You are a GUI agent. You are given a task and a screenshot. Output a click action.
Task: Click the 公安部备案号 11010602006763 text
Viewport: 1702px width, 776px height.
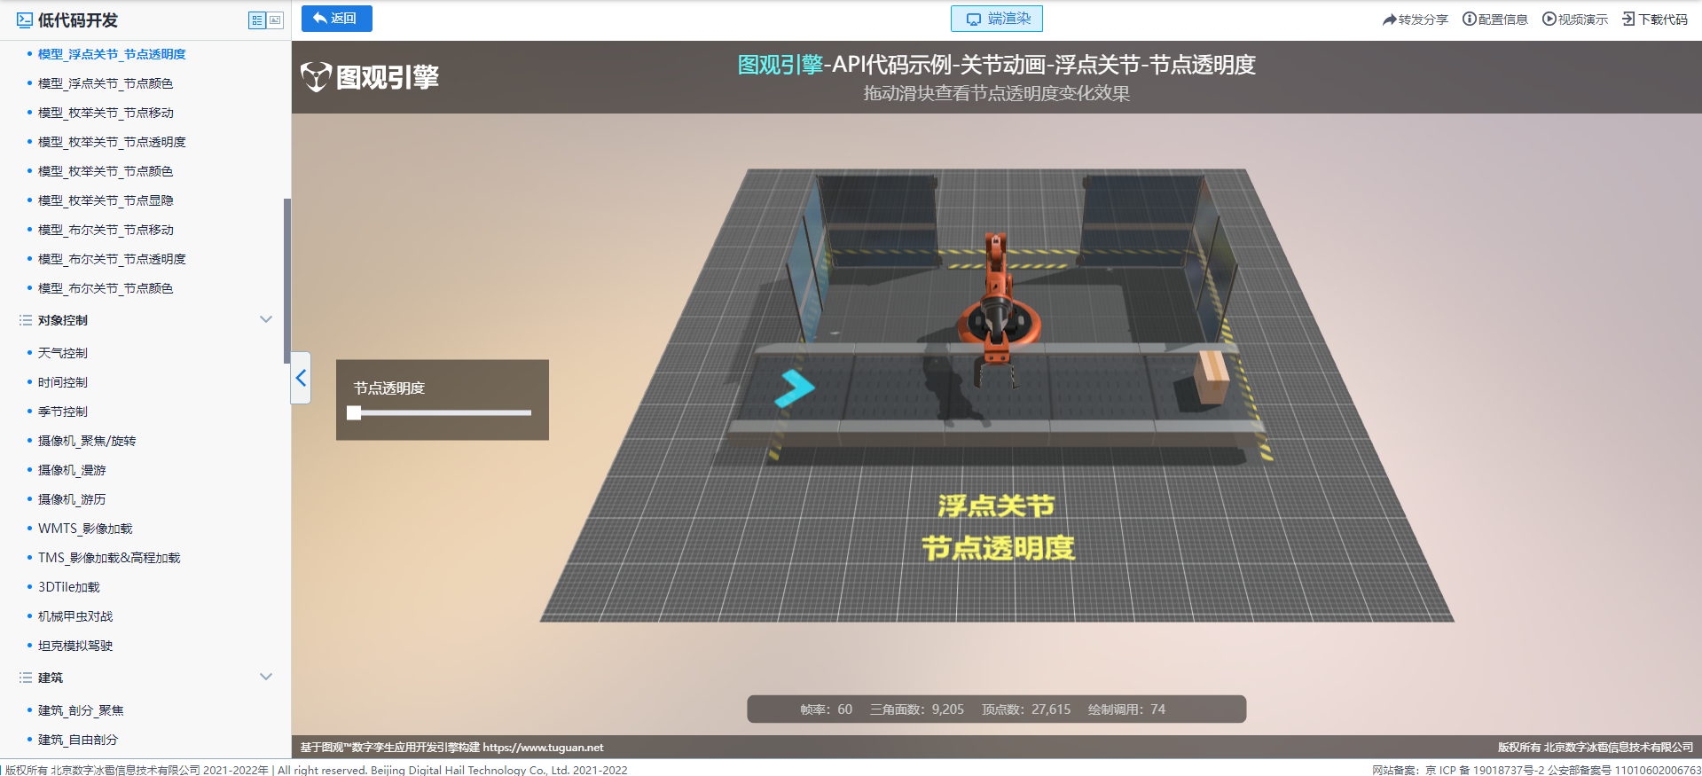[x=1624, y=770]
